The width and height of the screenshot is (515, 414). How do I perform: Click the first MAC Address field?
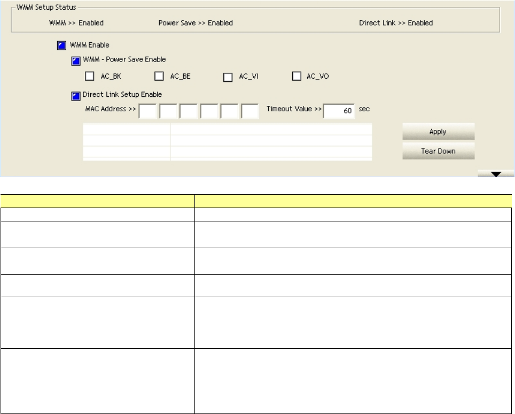coord(147,111)
